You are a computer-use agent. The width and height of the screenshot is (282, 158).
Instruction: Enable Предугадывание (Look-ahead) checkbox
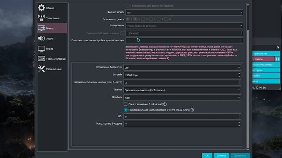click(x=126, y=104)
